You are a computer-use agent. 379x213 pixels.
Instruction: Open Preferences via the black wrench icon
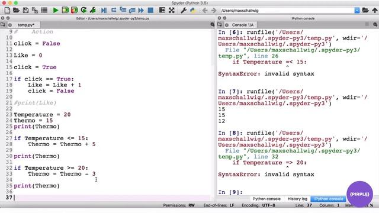pyautogui.click(x=184, y=10)
